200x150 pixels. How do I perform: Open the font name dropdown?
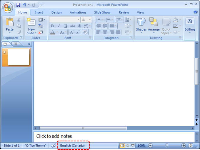(79, 20)
